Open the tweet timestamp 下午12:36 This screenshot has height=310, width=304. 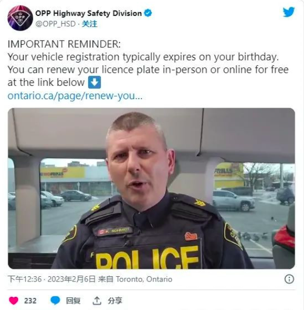tap(25, 279)
